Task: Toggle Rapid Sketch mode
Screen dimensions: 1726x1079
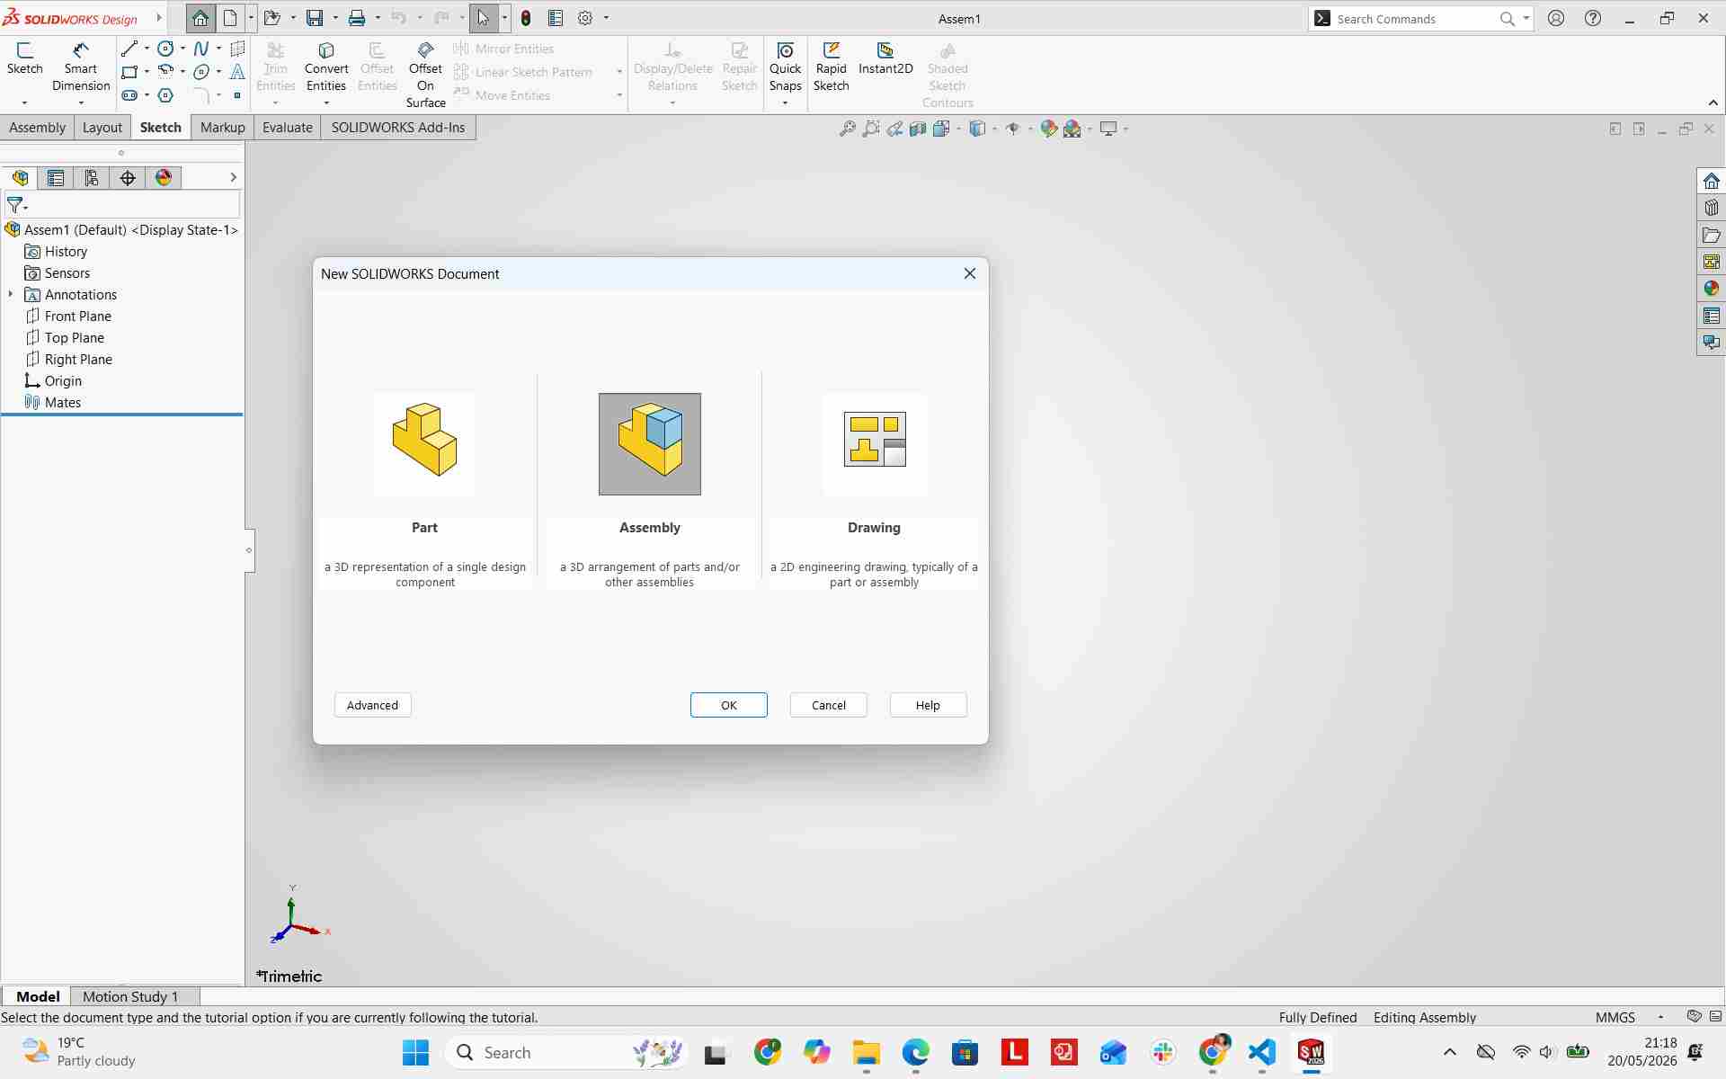Action: (x=831, y=67)
